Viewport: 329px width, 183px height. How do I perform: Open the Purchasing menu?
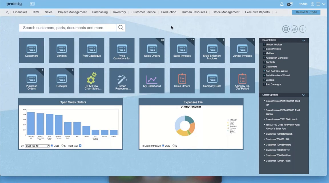coord(100,12)
